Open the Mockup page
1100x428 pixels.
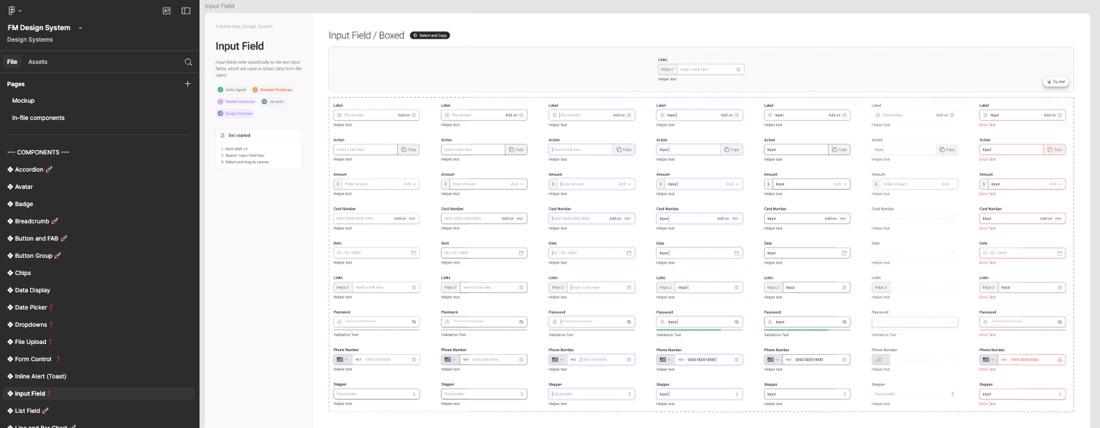click(99, 101)
